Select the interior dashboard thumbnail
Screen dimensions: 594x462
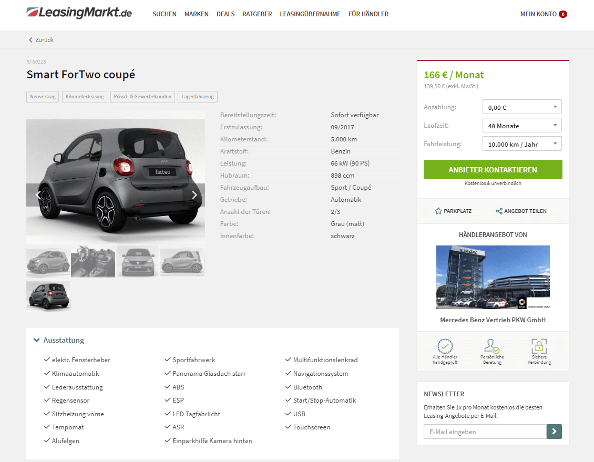point(93,262)
